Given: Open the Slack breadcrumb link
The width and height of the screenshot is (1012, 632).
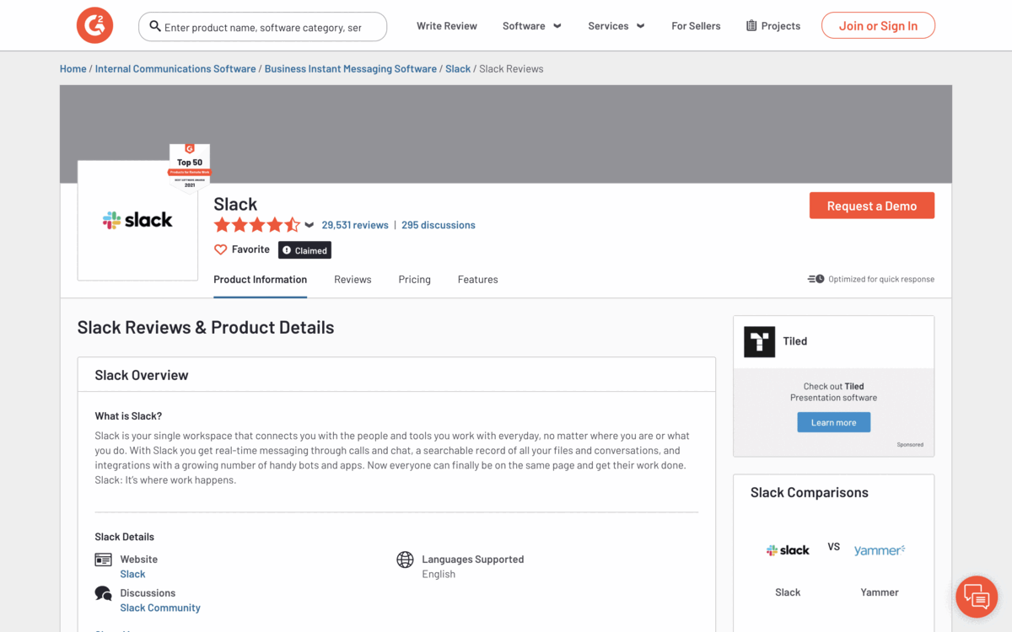Looking at the screenshot, I should click(x=458, y=69).
